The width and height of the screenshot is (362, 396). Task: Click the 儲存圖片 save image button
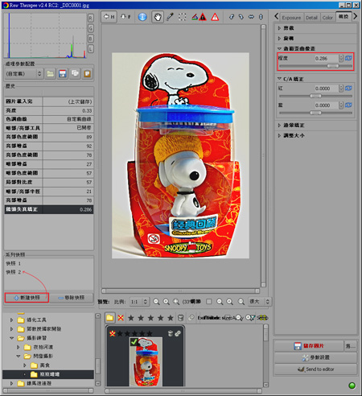[309, 346]
